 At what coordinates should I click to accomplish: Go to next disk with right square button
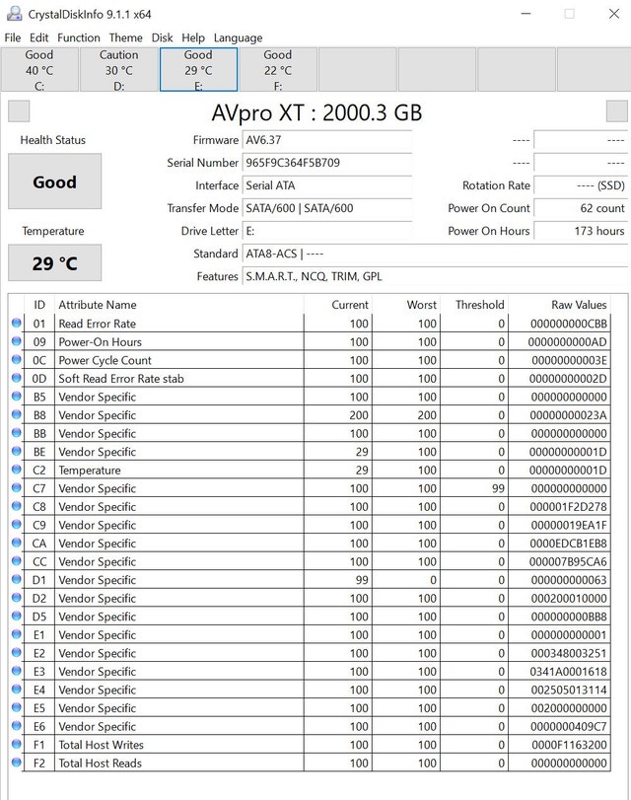[x=617, y=111]
